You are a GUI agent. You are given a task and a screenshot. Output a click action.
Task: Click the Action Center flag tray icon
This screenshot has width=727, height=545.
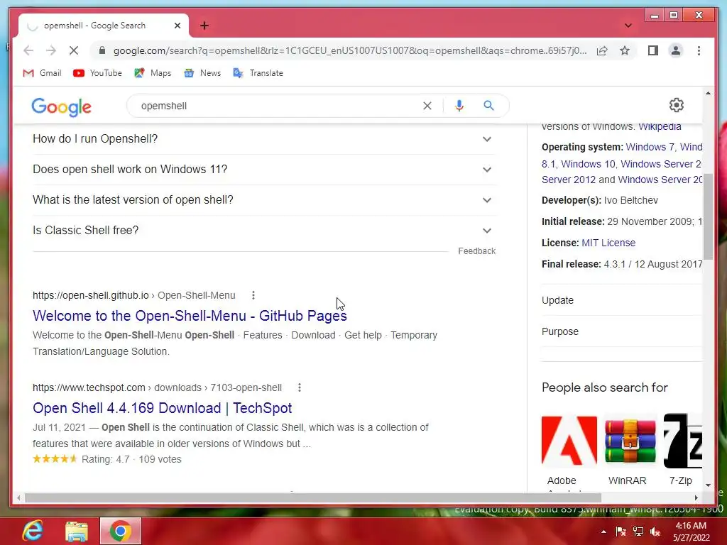click(621, 532)
